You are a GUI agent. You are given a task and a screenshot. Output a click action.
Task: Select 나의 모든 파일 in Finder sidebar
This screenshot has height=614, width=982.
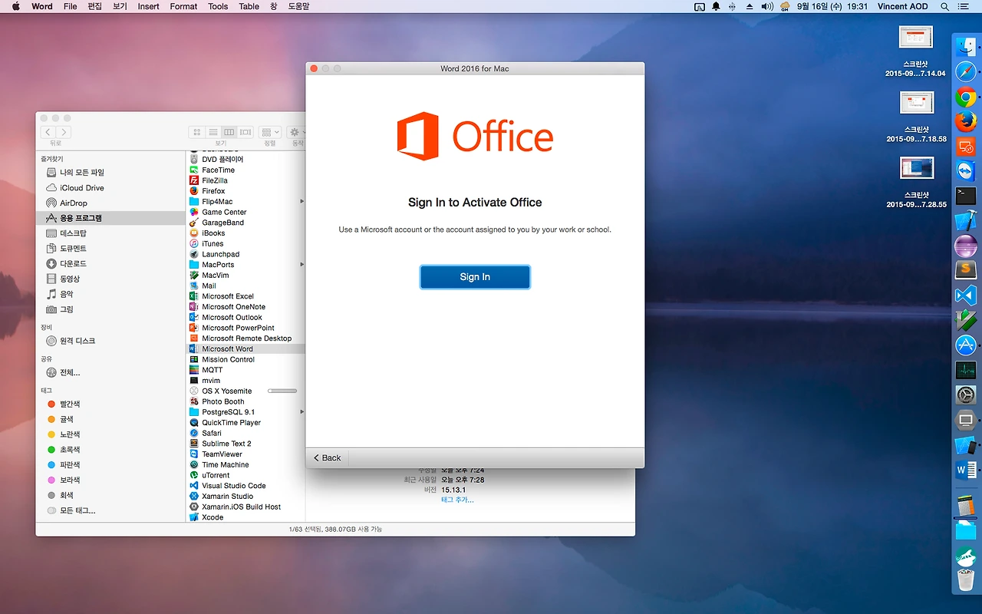[x=111, y=173]
